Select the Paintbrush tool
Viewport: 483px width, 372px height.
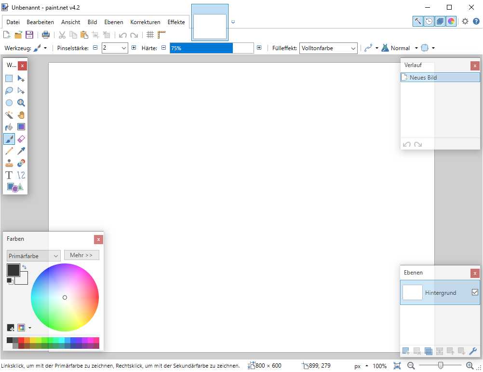pyautogui.click(x=9, y=139)
